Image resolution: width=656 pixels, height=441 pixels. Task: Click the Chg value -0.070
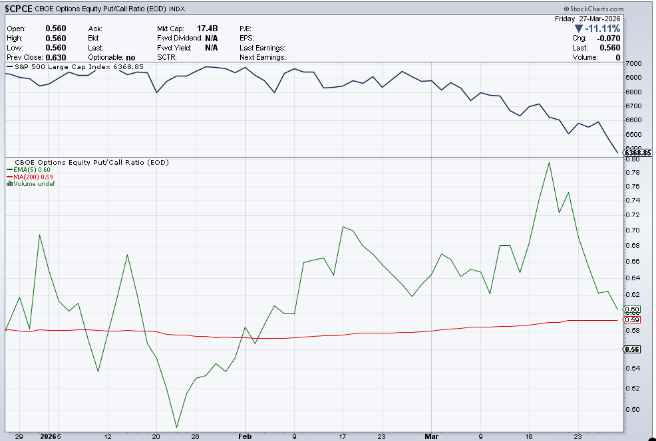coord(609,38)
